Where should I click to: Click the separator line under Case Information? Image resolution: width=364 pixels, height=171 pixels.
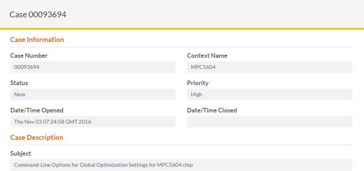click(181, 47)
